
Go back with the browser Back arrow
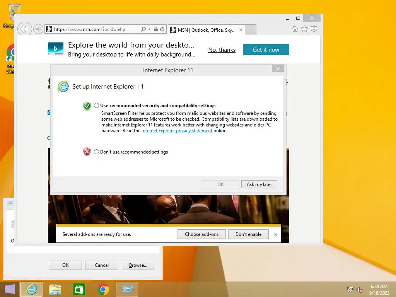point(24,29)
